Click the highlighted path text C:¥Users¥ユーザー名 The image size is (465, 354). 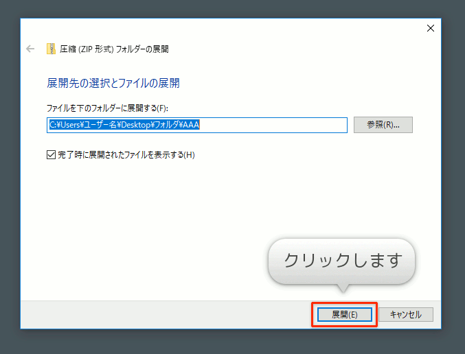coord(76,125)
